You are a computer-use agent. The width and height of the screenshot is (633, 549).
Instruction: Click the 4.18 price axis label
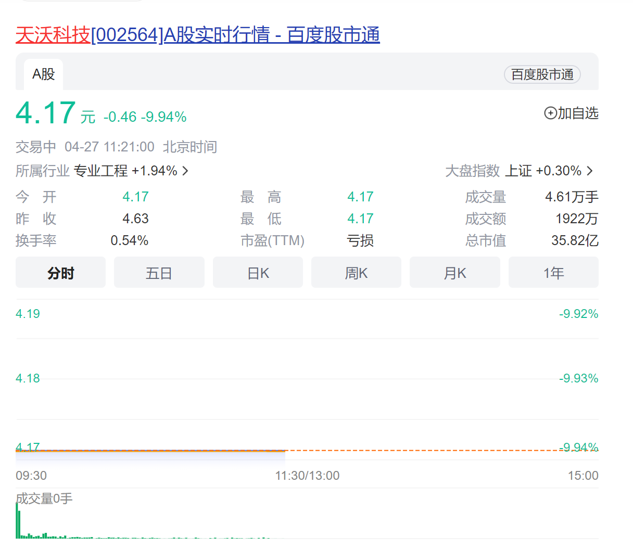pyautogui.click(x=28, y=378)
